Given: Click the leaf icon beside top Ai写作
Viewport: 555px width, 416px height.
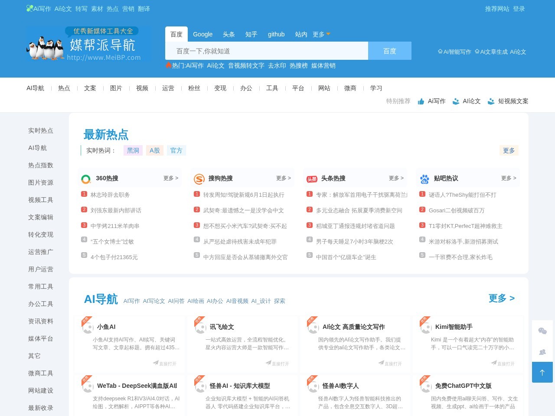Looking at the screenshot, I should 29,8.
